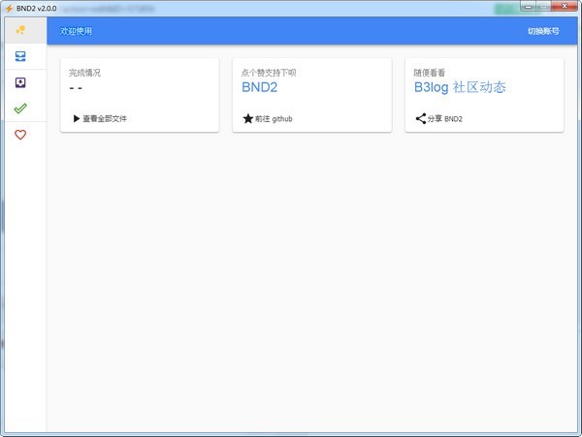The image size is (582, 437).
Task: Click 切换账号 to switch account
Action: (543, 31)
